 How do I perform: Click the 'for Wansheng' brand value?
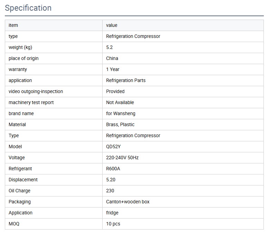point(121,113)
